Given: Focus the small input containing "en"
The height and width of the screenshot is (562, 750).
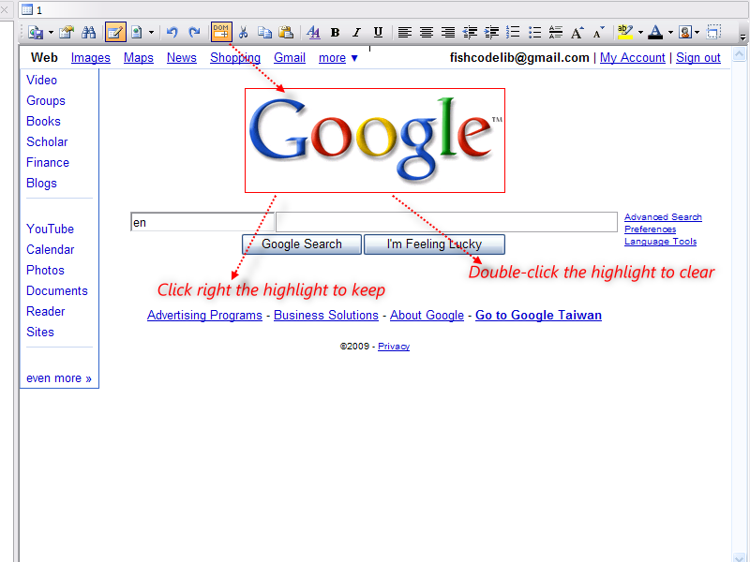Looking at the screenshot, I should coord(202,222).
